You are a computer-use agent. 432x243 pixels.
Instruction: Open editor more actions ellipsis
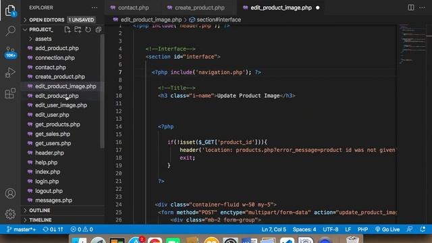pos(422,7)
